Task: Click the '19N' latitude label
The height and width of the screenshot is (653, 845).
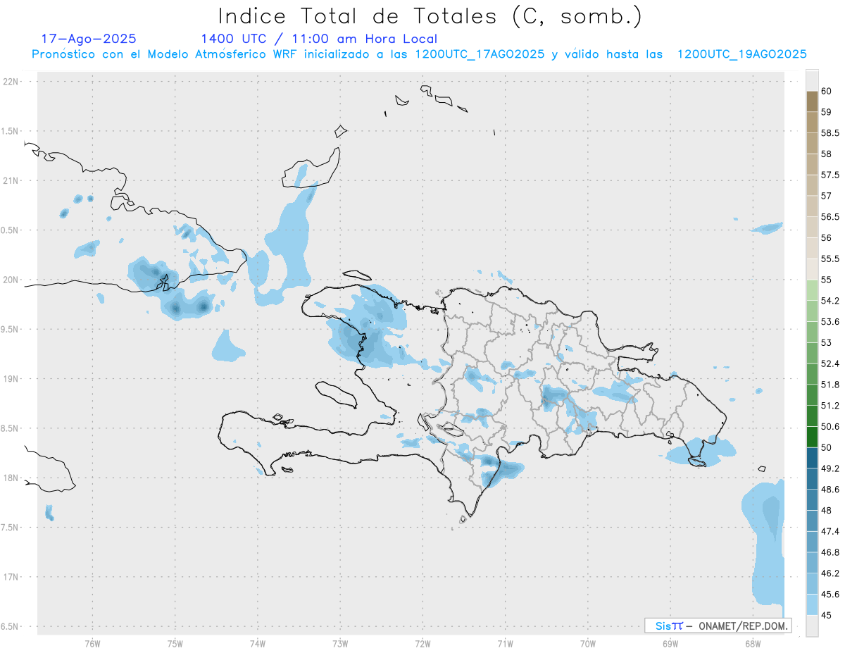Action: [x=11, y=378]
